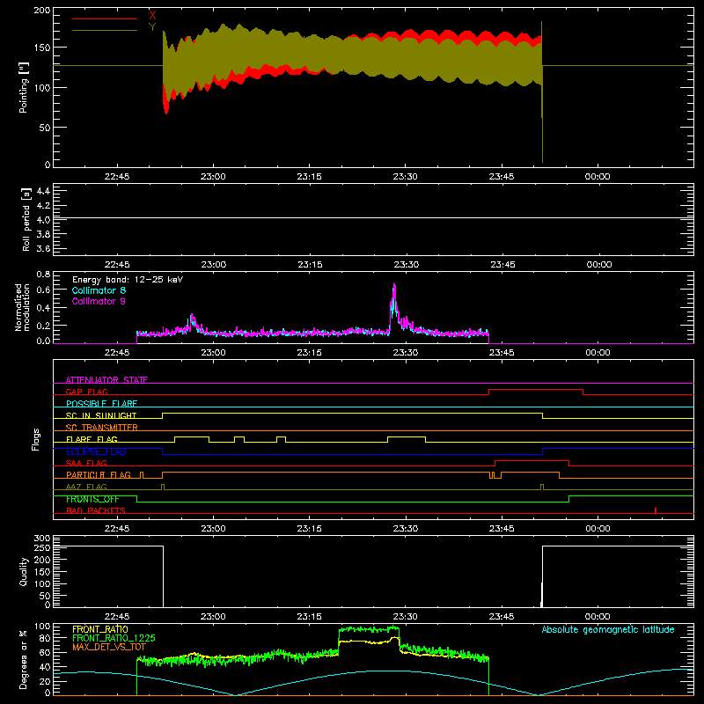Click the magenta "Collimator 9" legend label
The width and height of the screenshot is (704, 704).
click(99, 301)
